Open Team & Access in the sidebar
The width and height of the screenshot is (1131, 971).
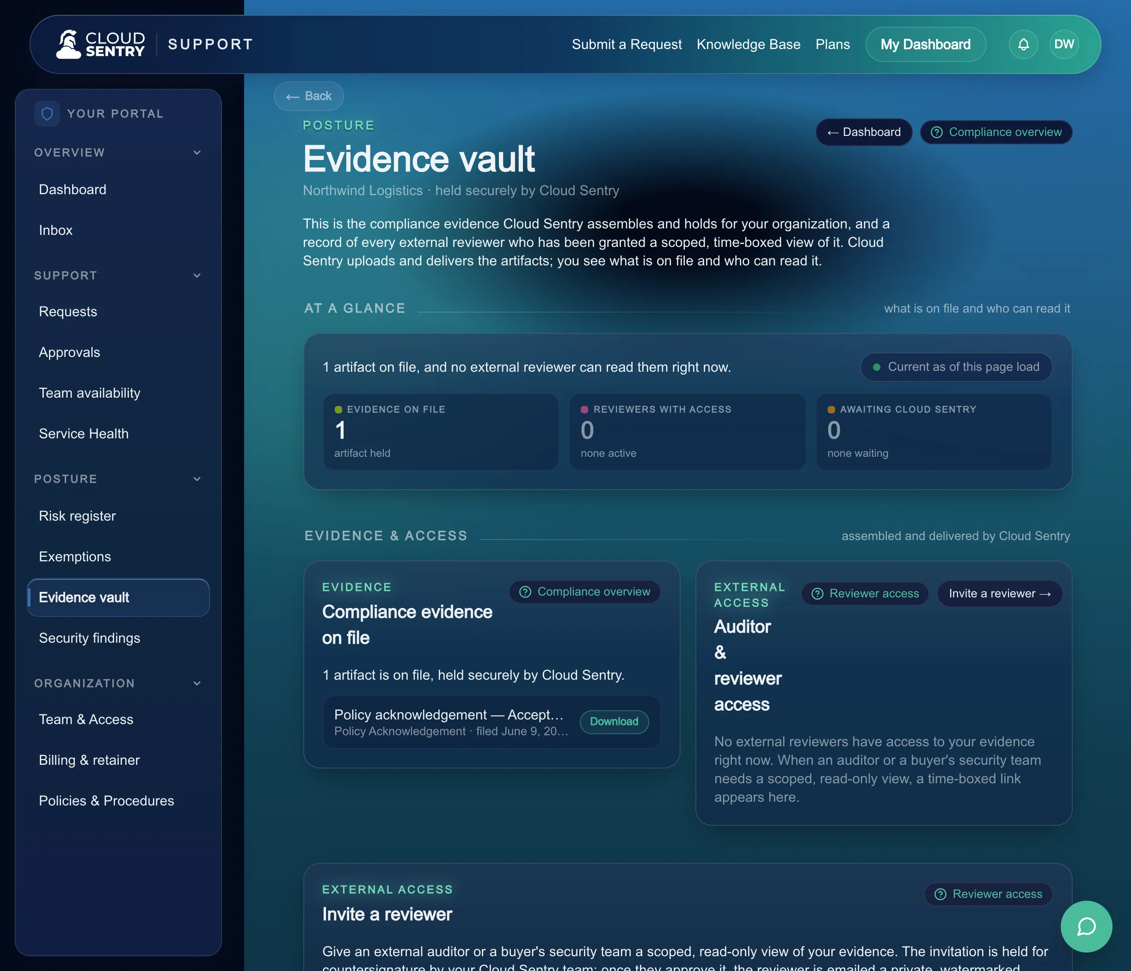coord(118,719)
